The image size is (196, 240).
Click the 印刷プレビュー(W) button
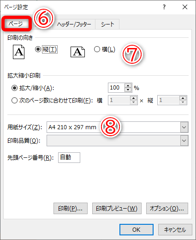click(x=117, y=209)
